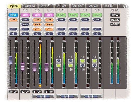This screenshot has width=134, height=103.
Task: Select the +4 level for AI 5
Action: click(59, 61)
